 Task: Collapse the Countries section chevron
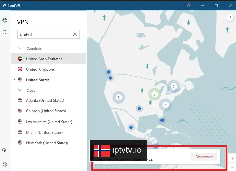coord(20,48)
